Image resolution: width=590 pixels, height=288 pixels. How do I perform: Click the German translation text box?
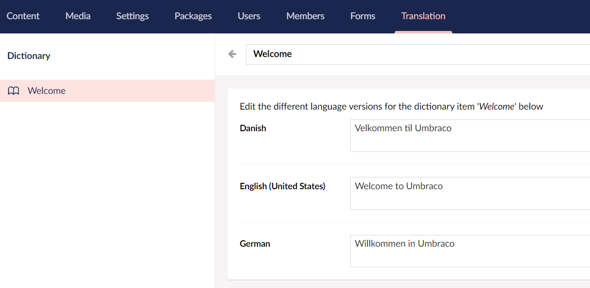[470, 251]
